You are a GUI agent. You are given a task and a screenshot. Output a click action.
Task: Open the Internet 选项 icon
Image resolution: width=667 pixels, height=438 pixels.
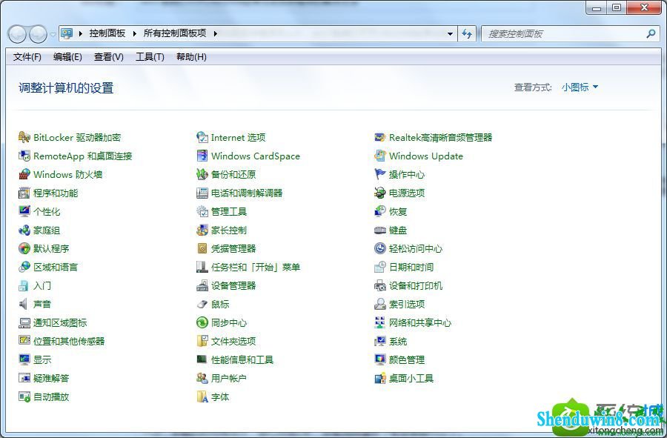202,137
